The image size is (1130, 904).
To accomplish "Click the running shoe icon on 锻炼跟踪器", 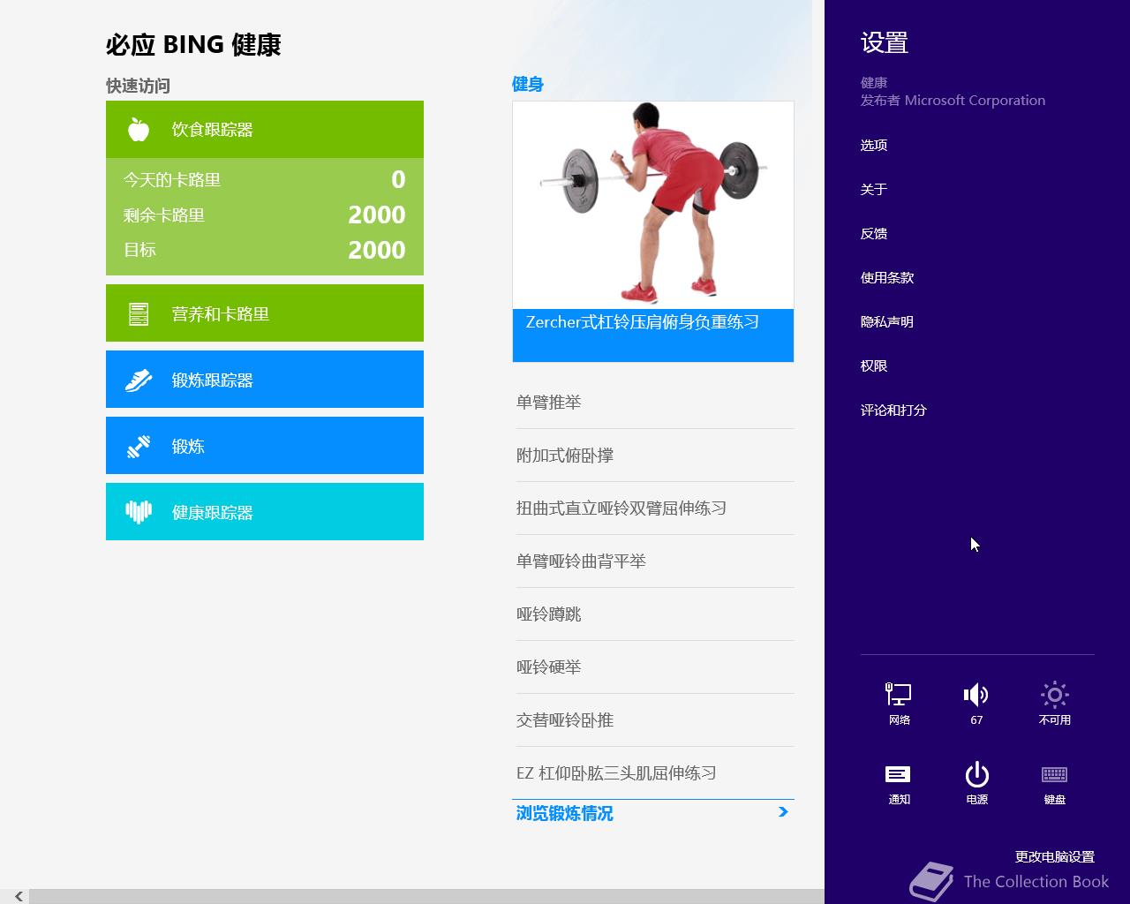I will (139, 380).
